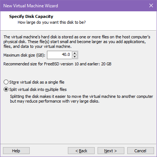Cancel the virtual machine wizard
This screenshot has height=157, width=157.
pos(140,151)
